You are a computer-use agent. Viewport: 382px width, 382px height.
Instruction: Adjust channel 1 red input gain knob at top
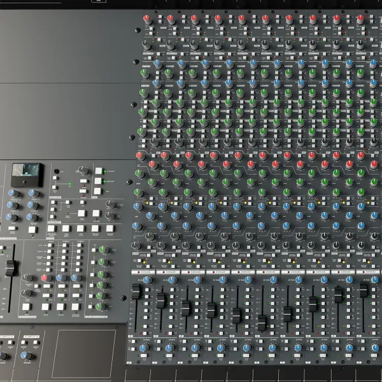pos(147,19)
